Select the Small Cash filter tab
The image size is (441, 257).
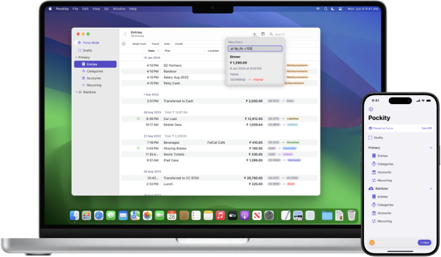coord(139,44)
